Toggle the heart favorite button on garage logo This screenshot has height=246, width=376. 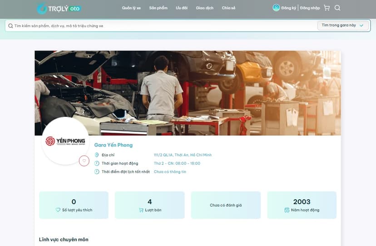pos(84,161)
